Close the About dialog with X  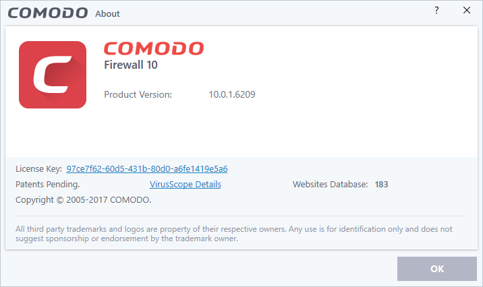467,11
